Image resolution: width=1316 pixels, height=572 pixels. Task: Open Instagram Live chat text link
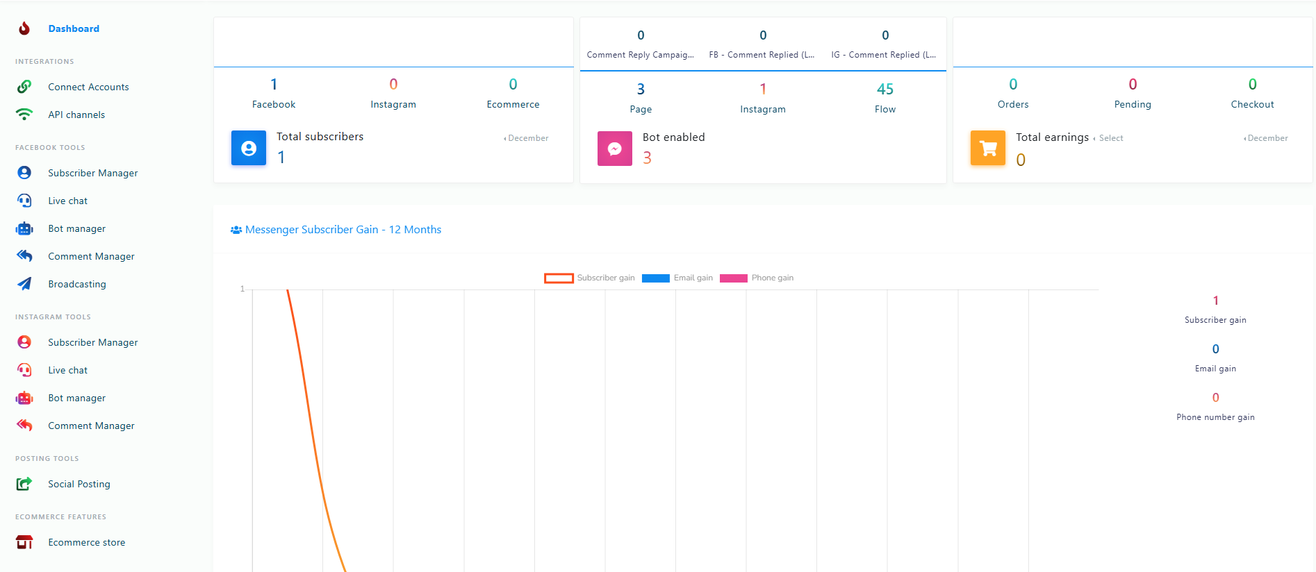coord(68,370)
